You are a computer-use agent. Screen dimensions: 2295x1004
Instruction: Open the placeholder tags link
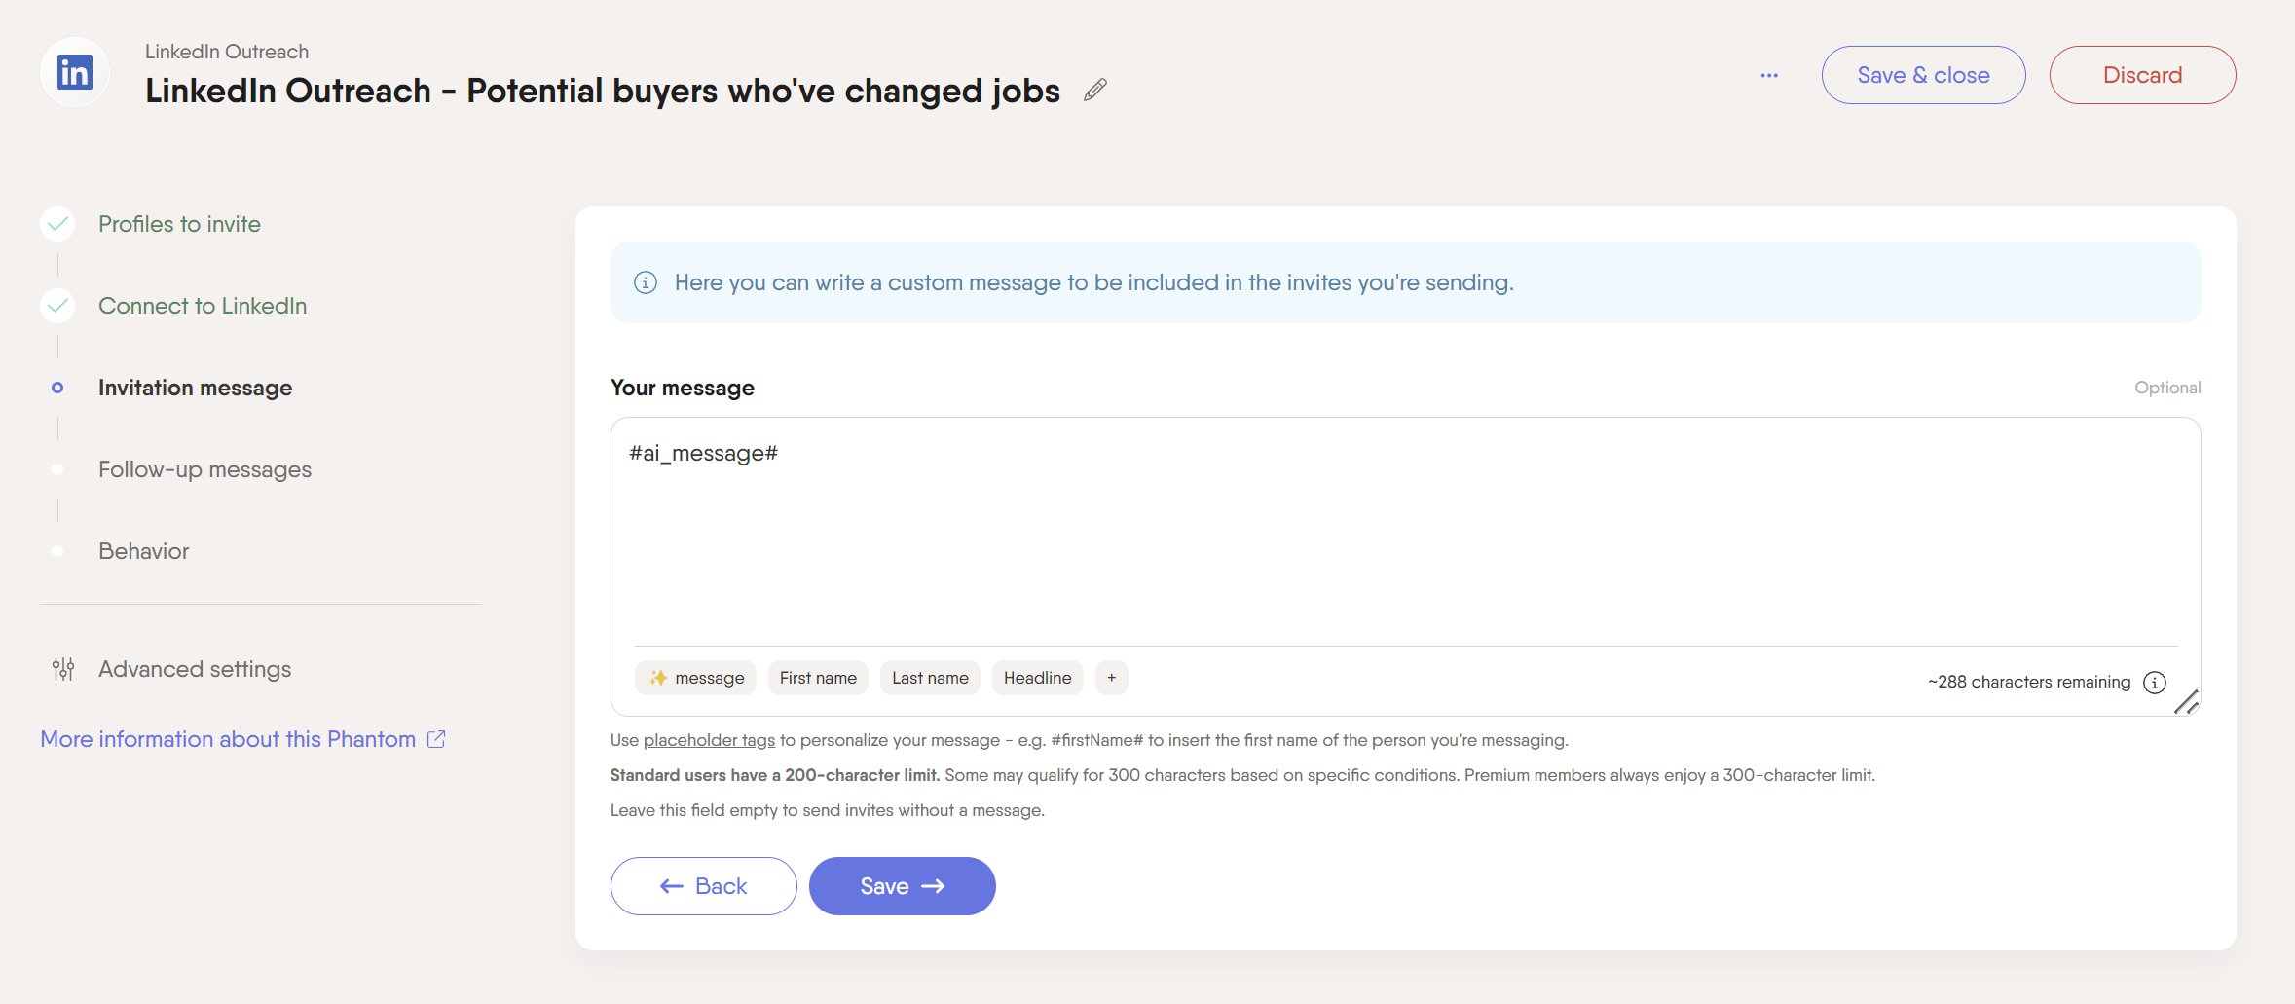pyautogui.click(x=708, y=739)
